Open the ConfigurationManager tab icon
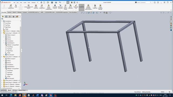The height and width of the screenshot is (97, 173). [x=10, y=17]
